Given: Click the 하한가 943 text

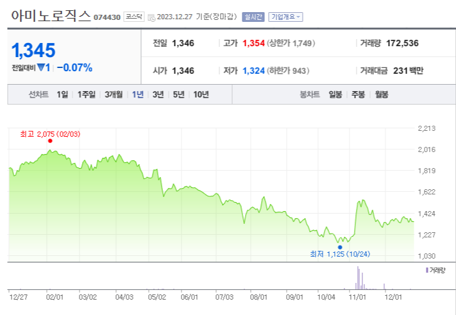Looking at the screenshot, I should 288,71.
